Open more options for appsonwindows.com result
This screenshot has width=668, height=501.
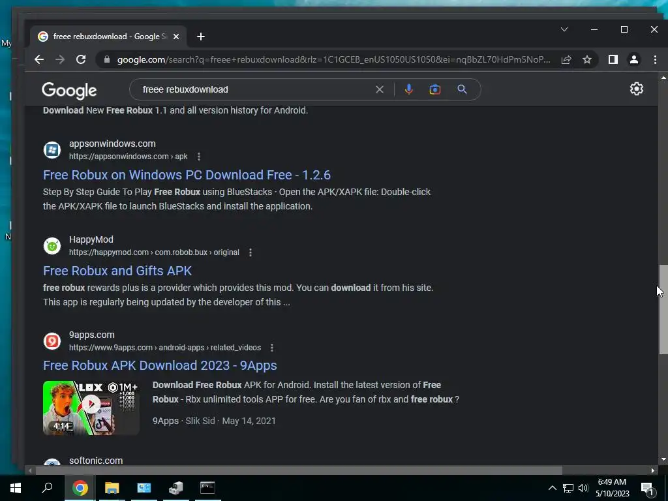pyautogui.click(x=199, y=157)
